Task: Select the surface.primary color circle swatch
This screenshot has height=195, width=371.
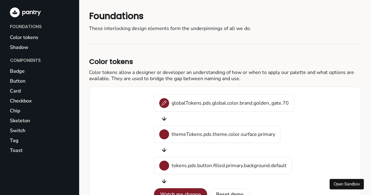Action: tap(164, 134)
